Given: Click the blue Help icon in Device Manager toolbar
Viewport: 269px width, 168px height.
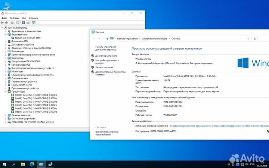Looking at the screenshot, I should pyautogui.click(x=24, y=23).
